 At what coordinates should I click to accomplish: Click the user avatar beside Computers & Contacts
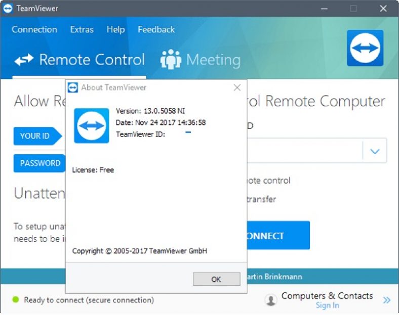[271, 300]
